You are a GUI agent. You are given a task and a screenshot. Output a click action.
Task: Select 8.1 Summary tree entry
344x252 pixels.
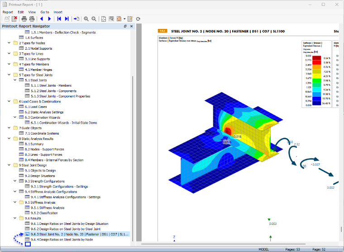(34, 144)
